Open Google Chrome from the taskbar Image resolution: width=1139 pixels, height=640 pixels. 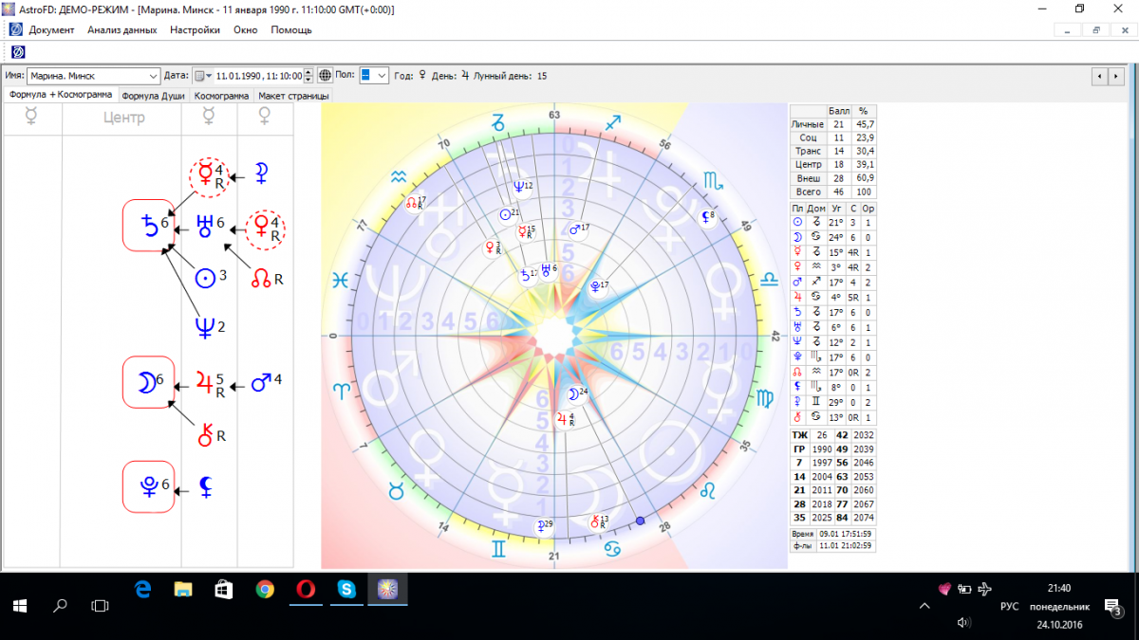265,590
